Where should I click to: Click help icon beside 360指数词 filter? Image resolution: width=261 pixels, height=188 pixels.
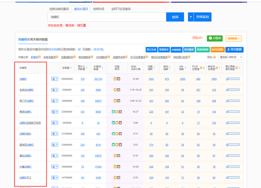click(109, 57)
